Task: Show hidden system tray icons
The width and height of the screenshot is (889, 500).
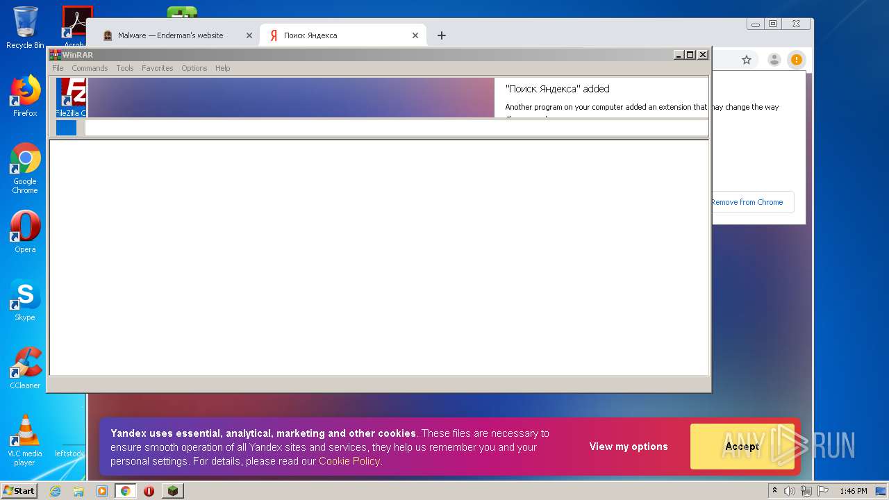Action: pos(774,490)
